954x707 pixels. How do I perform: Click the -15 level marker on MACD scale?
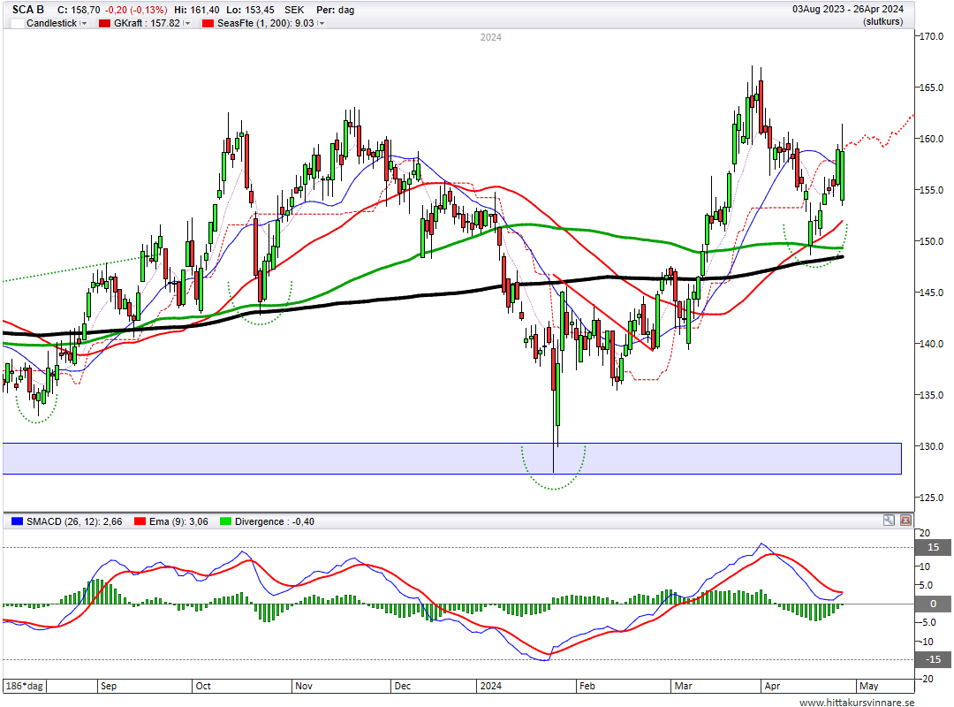coord(934,659)
